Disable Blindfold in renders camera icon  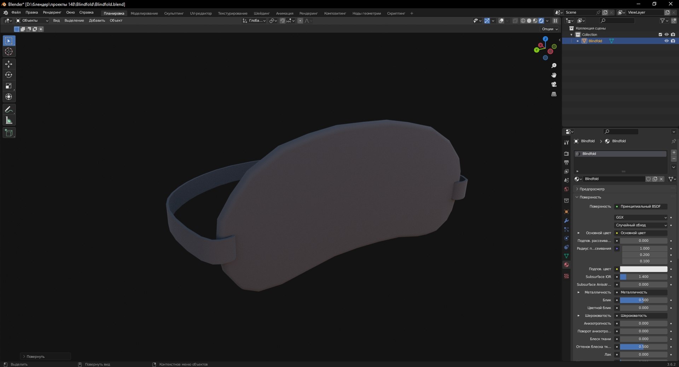(673, 41)
